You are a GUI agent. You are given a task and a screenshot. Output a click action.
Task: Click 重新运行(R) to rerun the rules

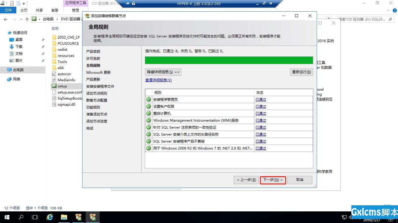coord(302,72)
